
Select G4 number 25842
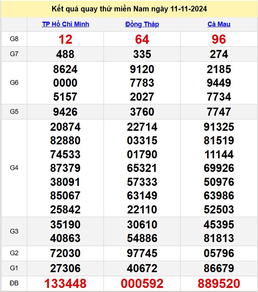click(x=65, y=209)
